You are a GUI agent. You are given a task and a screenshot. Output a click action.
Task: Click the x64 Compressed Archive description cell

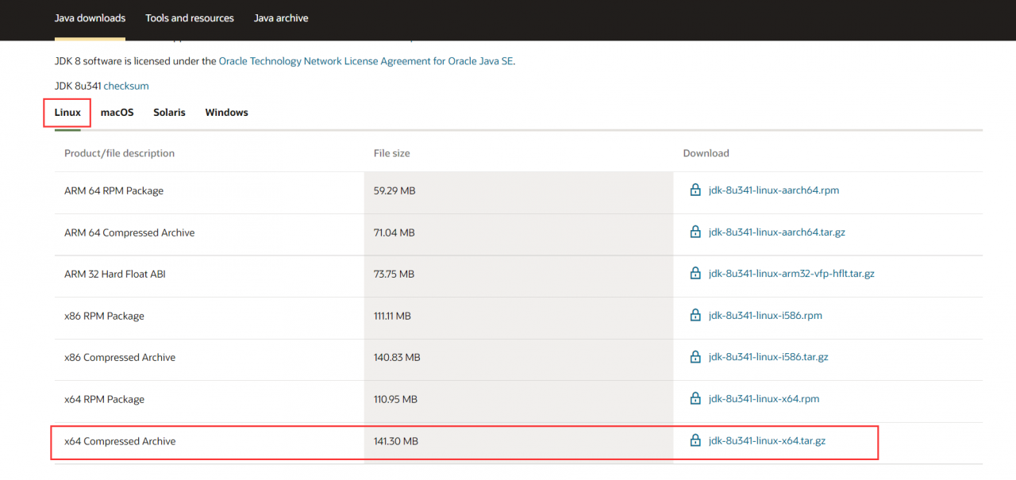210,441
